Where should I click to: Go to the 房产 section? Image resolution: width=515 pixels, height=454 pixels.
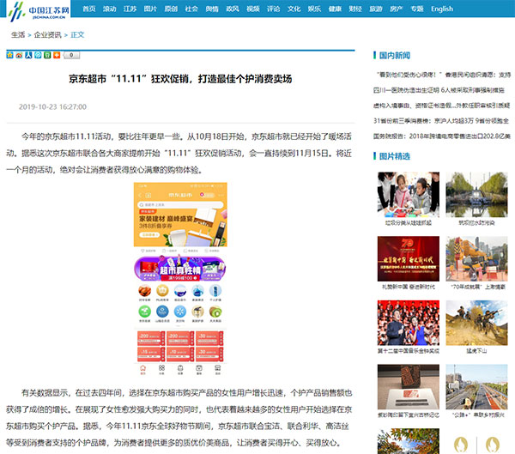397,9
